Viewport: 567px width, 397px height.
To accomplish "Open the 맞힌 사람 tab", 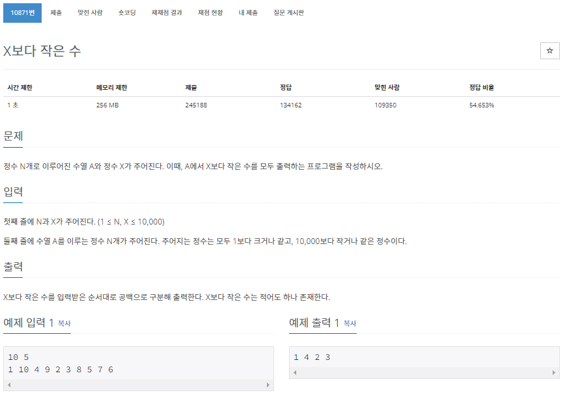I will 90,13.
